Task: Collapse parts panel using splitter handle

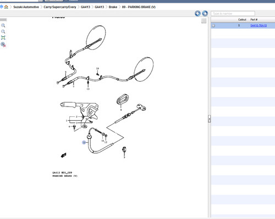Action: tap(210, 119)
